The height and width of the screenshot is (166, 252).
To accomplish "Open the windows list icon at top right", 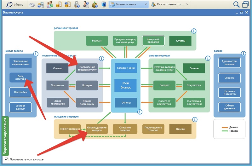I will (245, 4).
